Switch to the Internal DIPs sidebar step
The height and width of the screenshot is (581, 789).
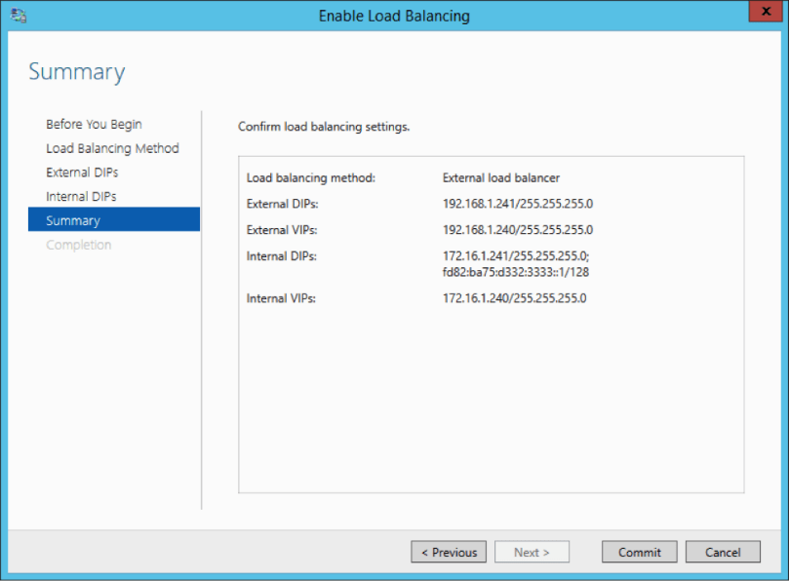click(81, 197)
